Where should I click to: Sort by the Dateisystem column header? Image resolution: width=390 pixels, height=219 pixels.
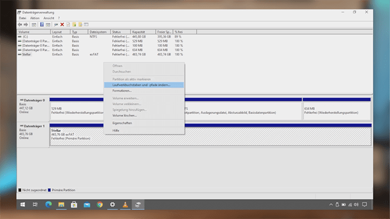[99, 32]
